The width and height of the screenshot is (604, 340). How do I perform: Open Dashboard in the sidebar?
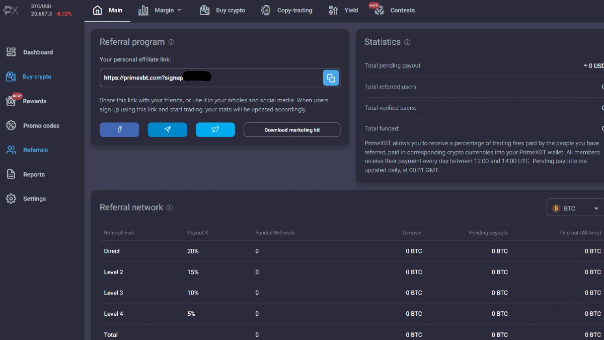(37, 52)
